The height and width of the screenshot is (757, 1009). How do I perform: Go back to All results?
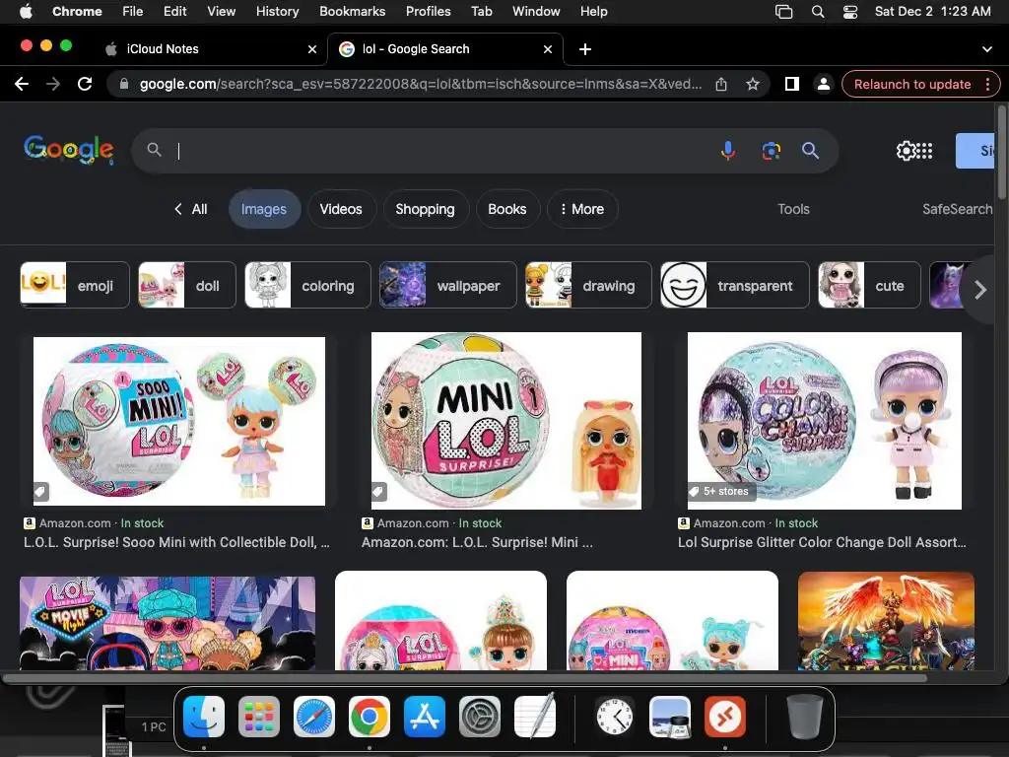tap(191, 209)
